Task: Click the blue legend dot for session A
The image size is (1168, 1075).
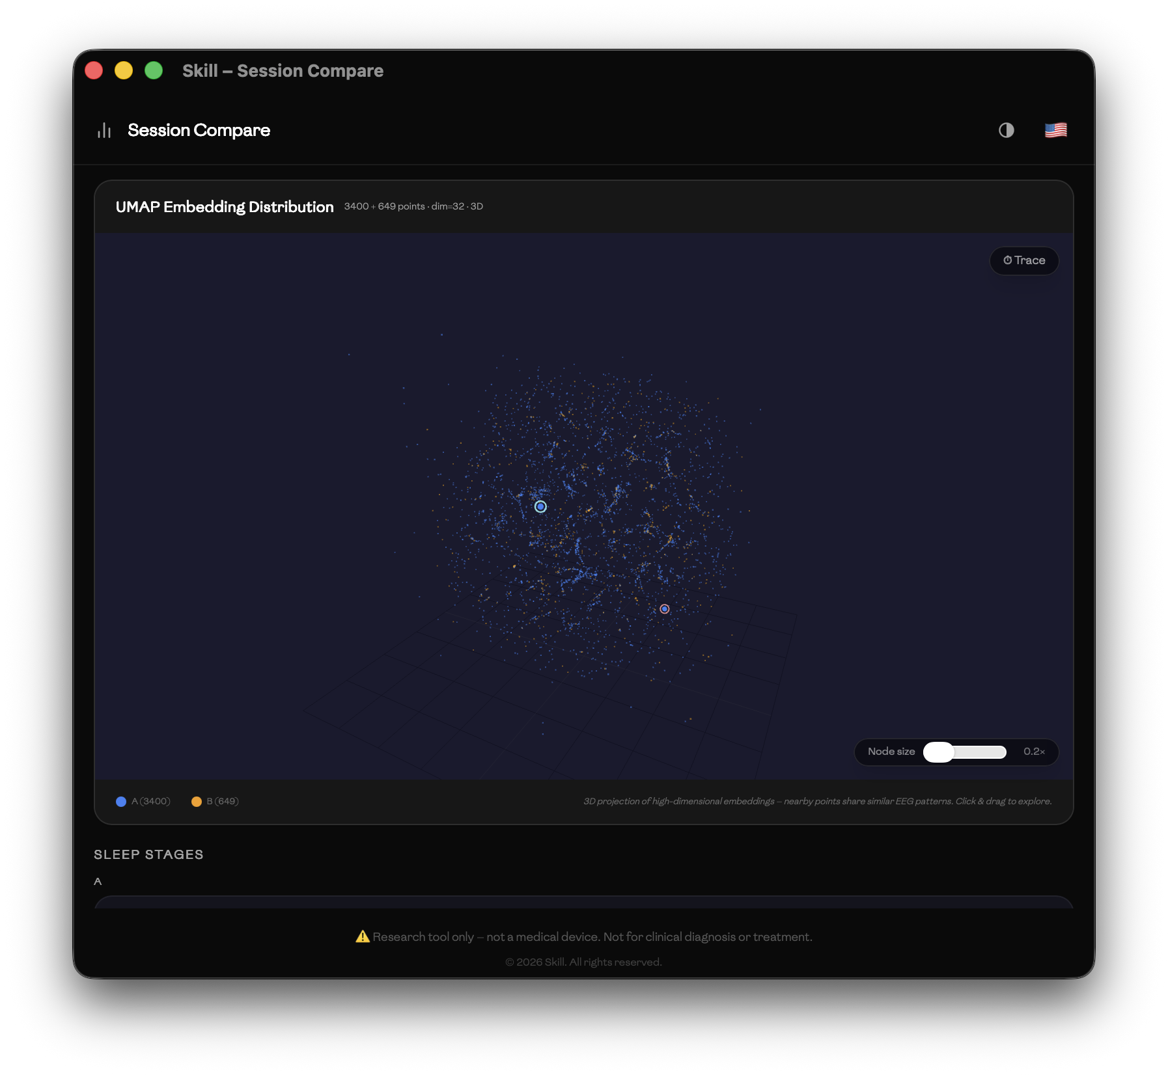Action: coord(120,801)
